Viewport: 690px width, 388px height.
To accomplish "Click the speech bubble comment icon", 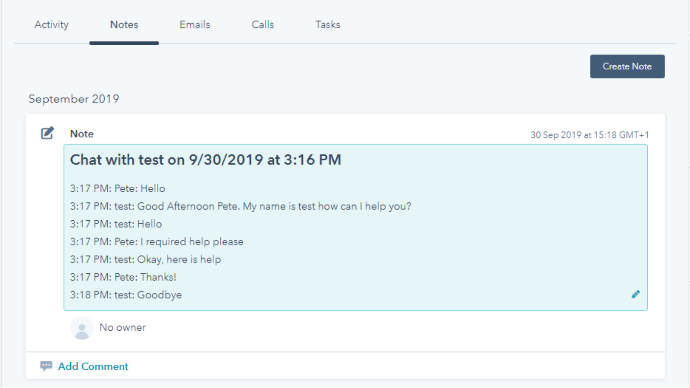I will pos(46,366).
